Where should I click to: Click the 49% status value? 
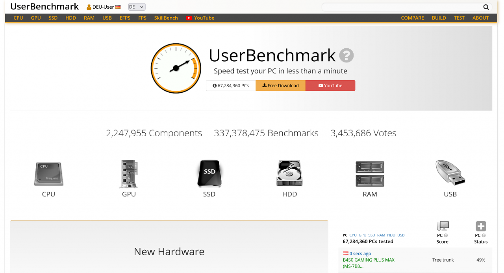pos(481,260)
